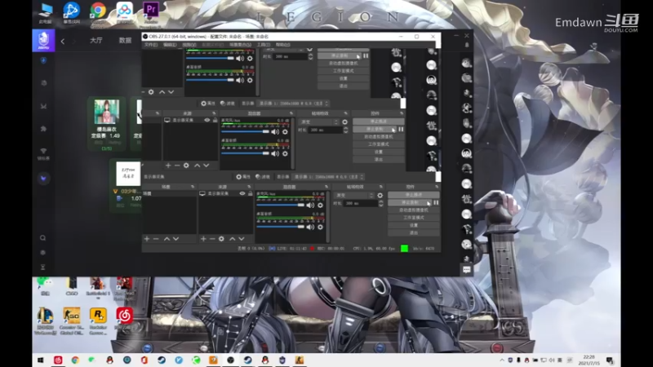Adjust 麦克风/Aux volume slider in main mixer

coord(280,206)
